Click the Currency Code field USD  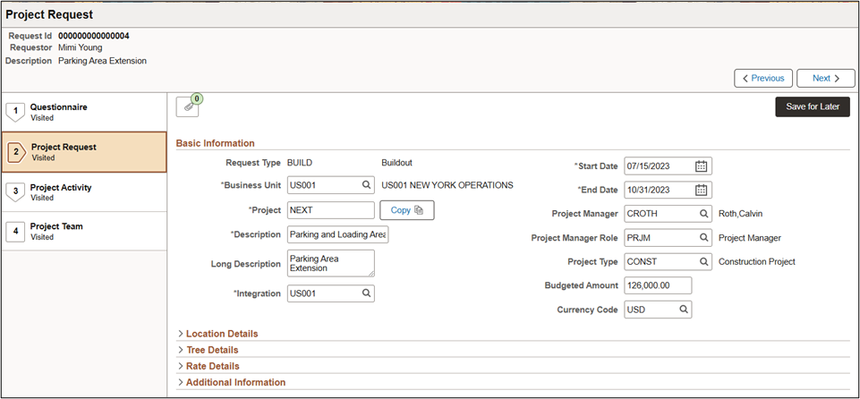pyautogui.click(x=658, y=310)
